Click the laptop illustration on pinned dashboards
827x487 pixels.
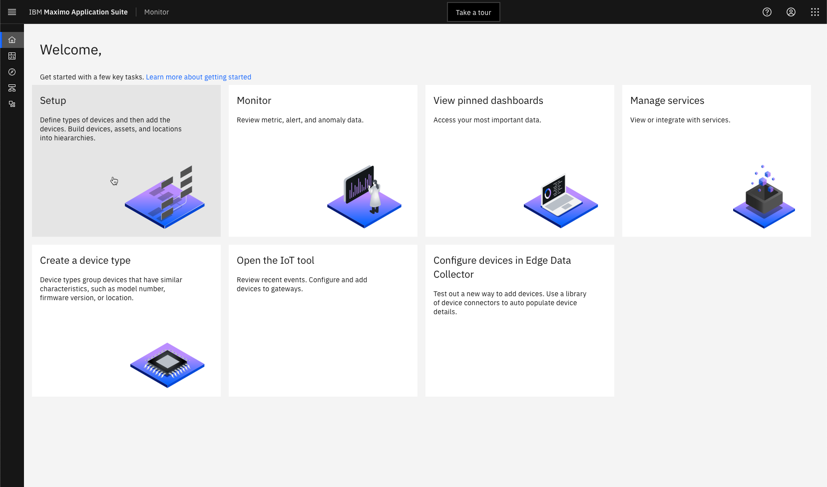(561, 201)
